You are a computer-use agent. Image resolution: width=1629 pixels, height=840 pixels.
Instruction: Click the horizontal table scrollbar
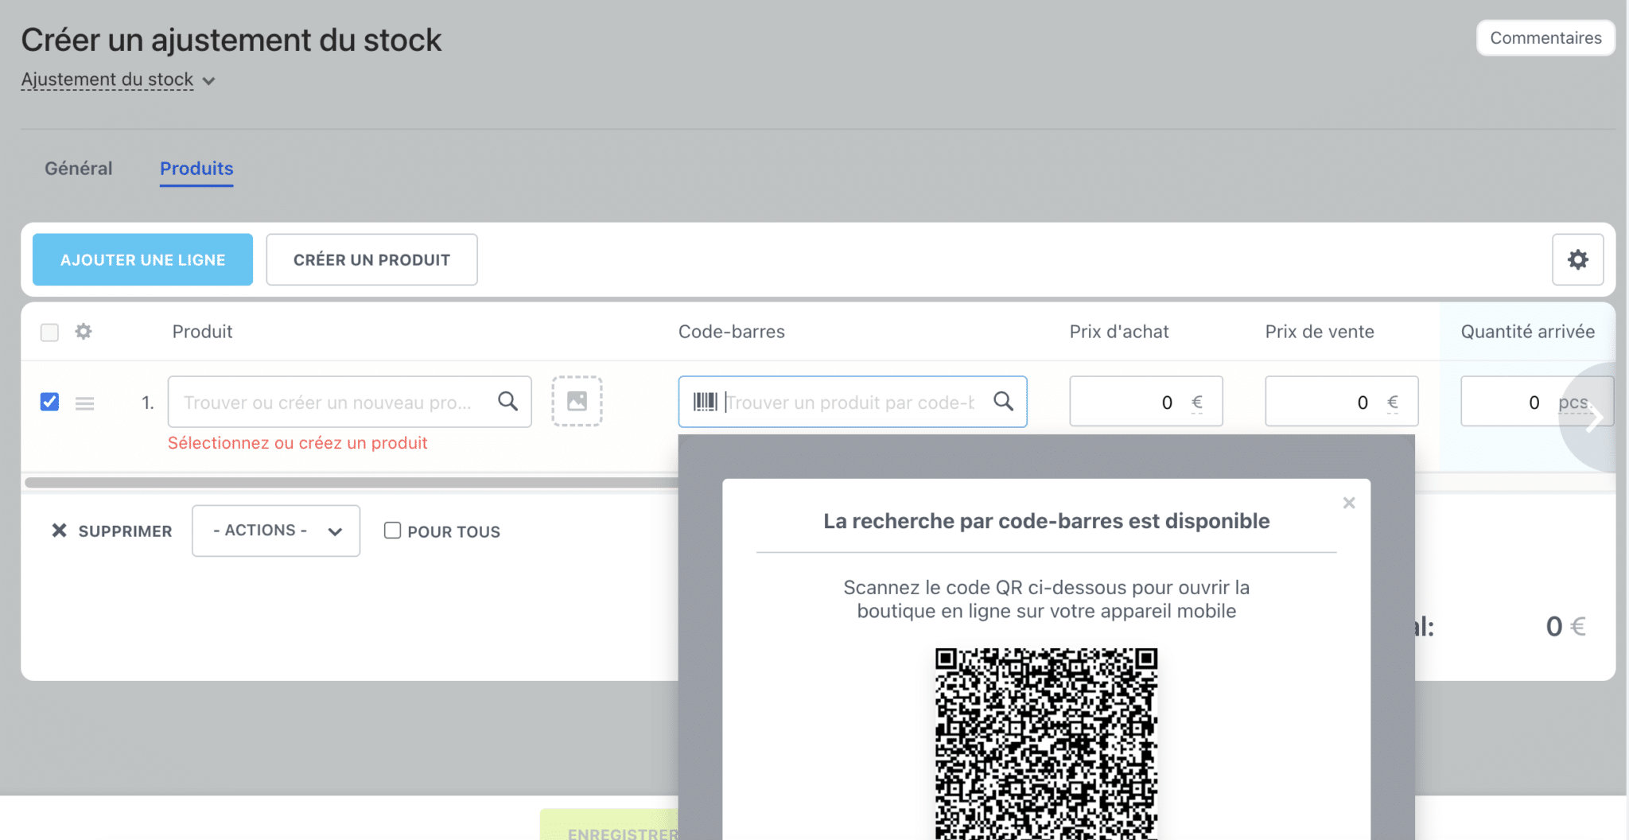click(x=352, y=482)
